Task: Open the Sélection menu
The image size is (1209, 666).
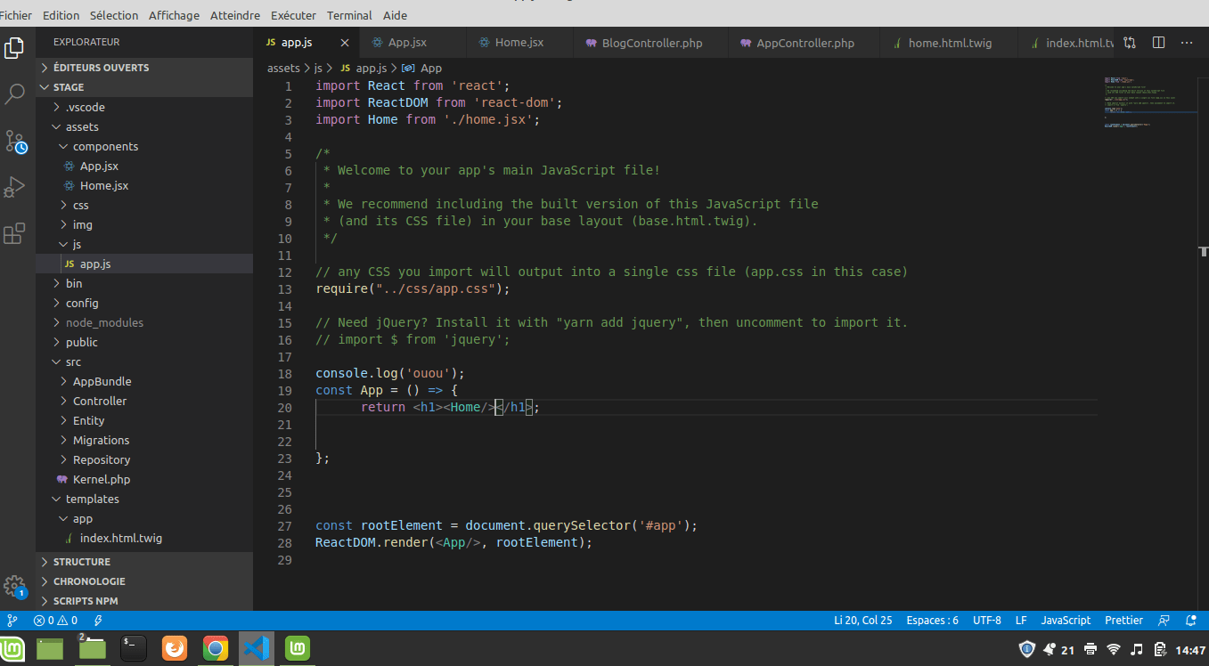Action: pyautogui.click(x=114, y=15)
